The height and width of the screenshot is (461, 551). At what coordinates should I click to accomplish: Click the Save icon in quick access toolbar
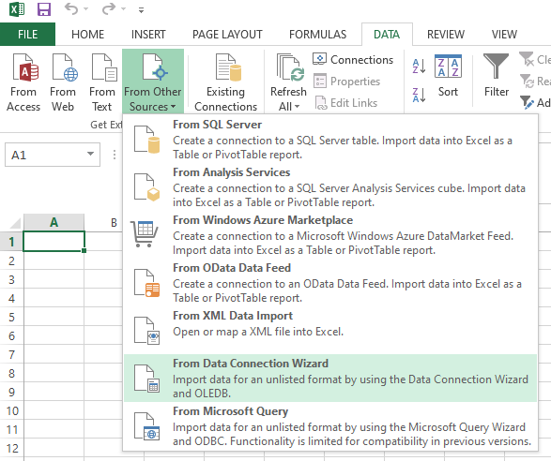click(44, 9)
